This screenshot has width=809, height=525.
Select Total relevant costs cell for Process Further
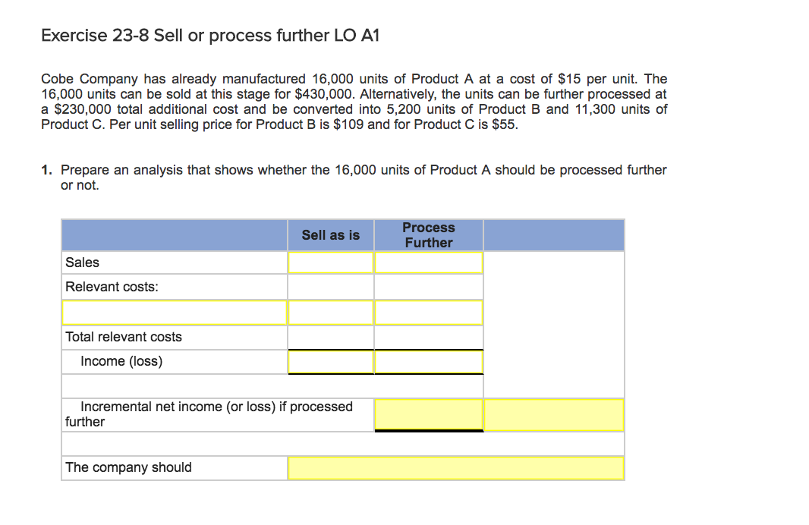429,337
